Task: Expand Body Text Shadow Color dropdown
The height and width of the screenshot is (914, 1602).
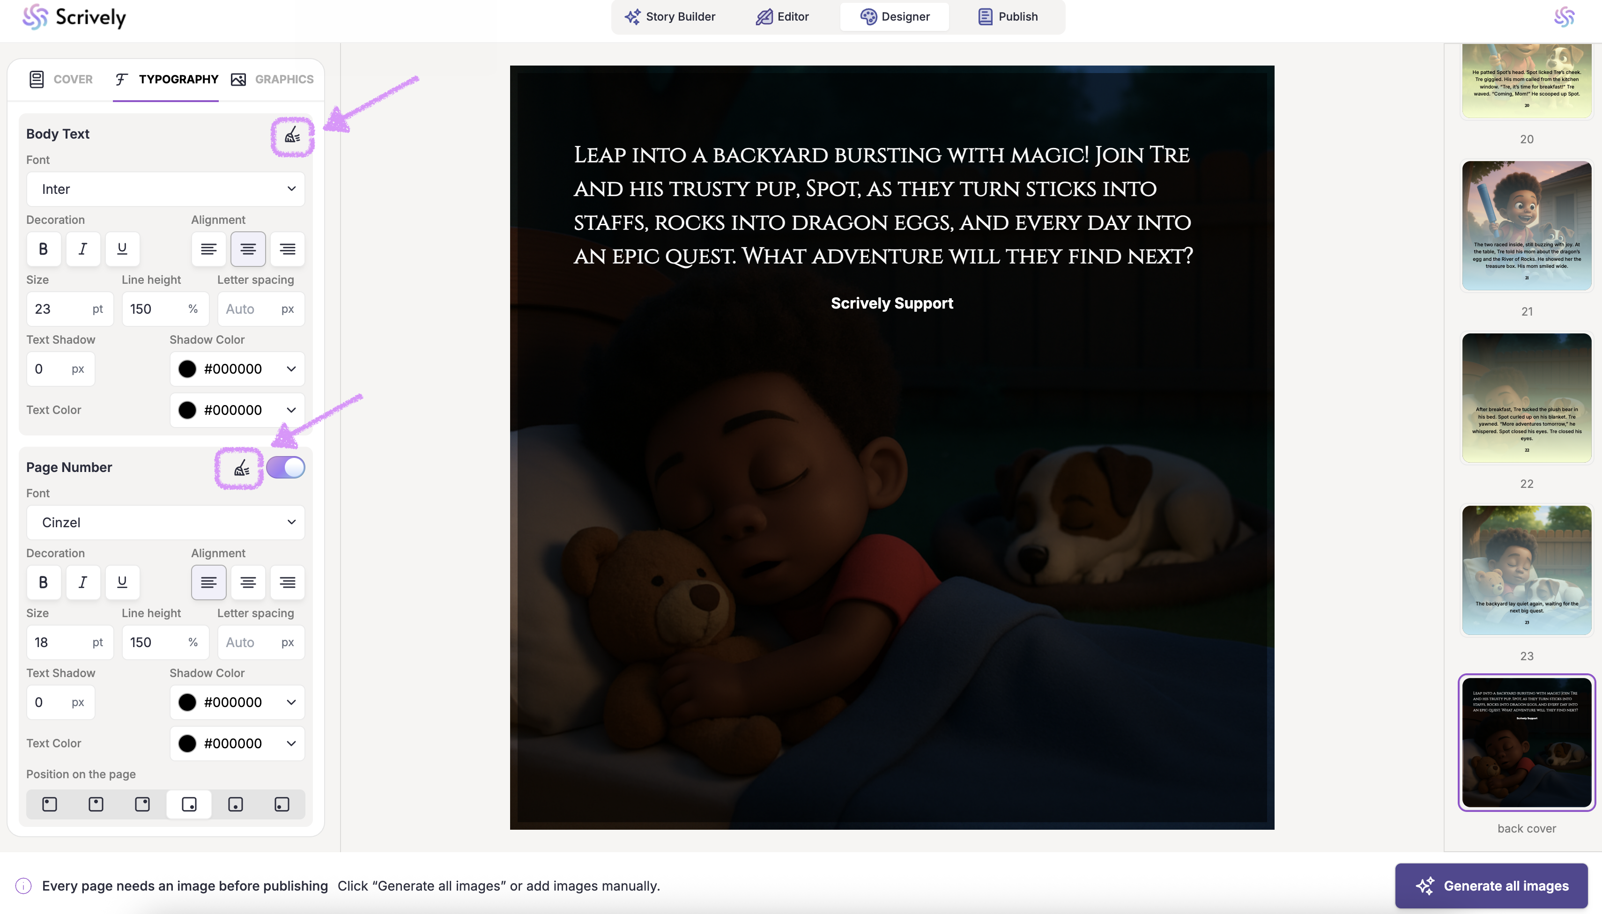Action: click(x=291, y=369)
